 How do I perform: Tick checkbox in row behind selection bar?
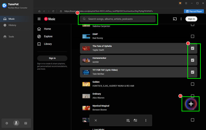pos(192,120)
